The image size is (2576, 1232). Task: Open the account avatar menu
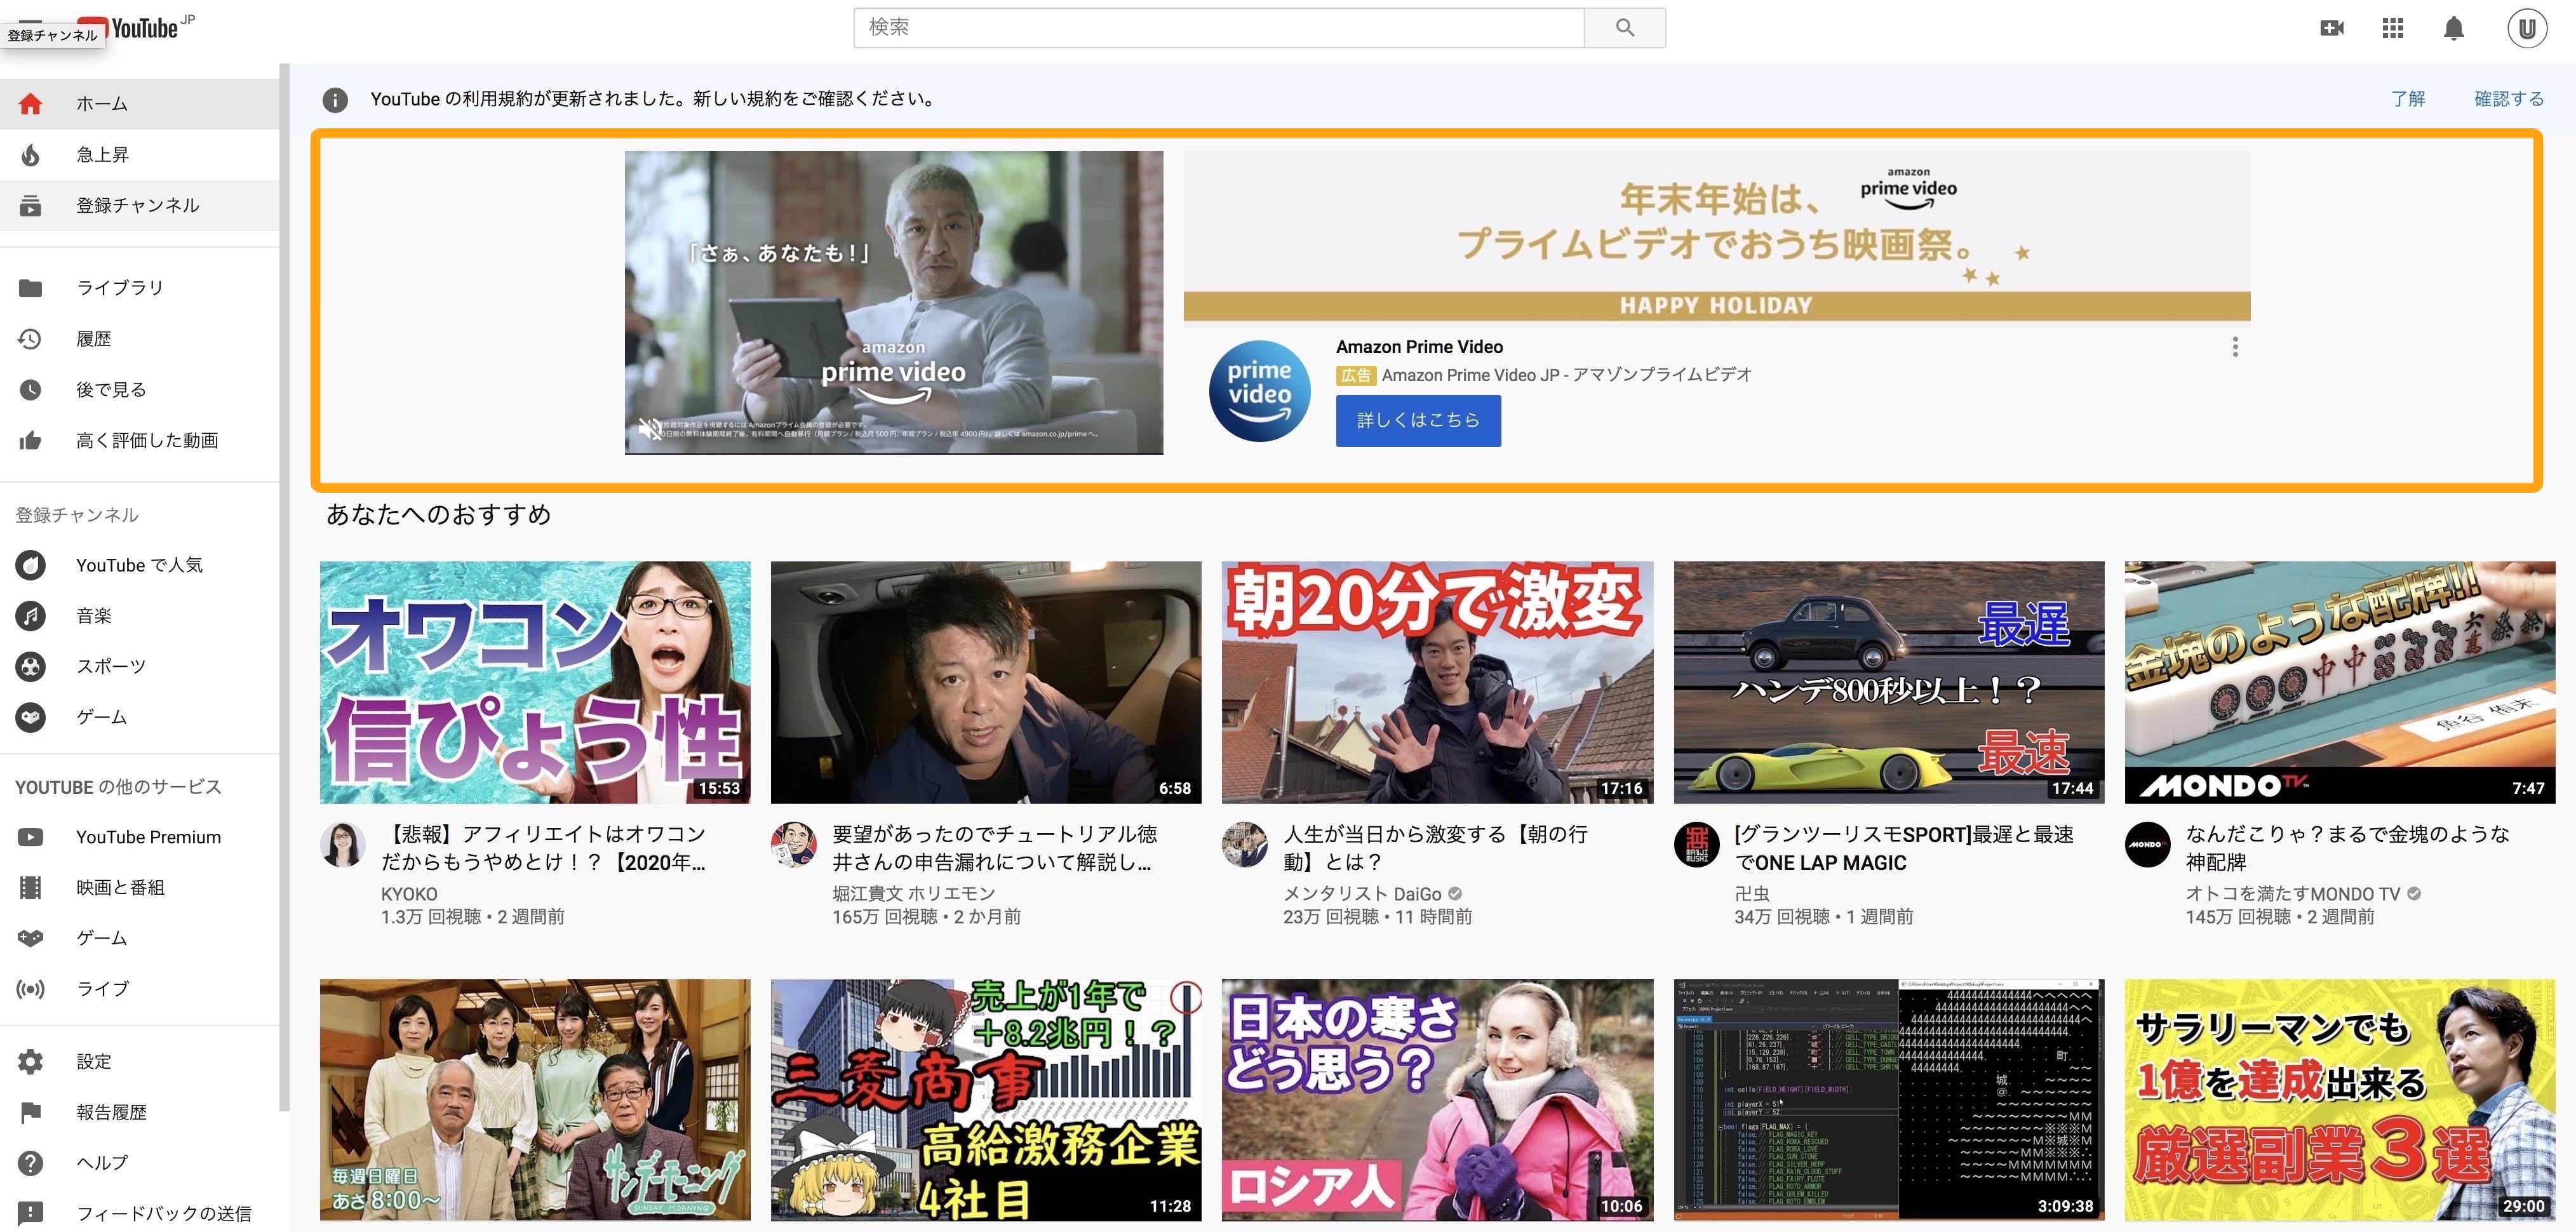pyautogui.click(x=2527, y=28)
